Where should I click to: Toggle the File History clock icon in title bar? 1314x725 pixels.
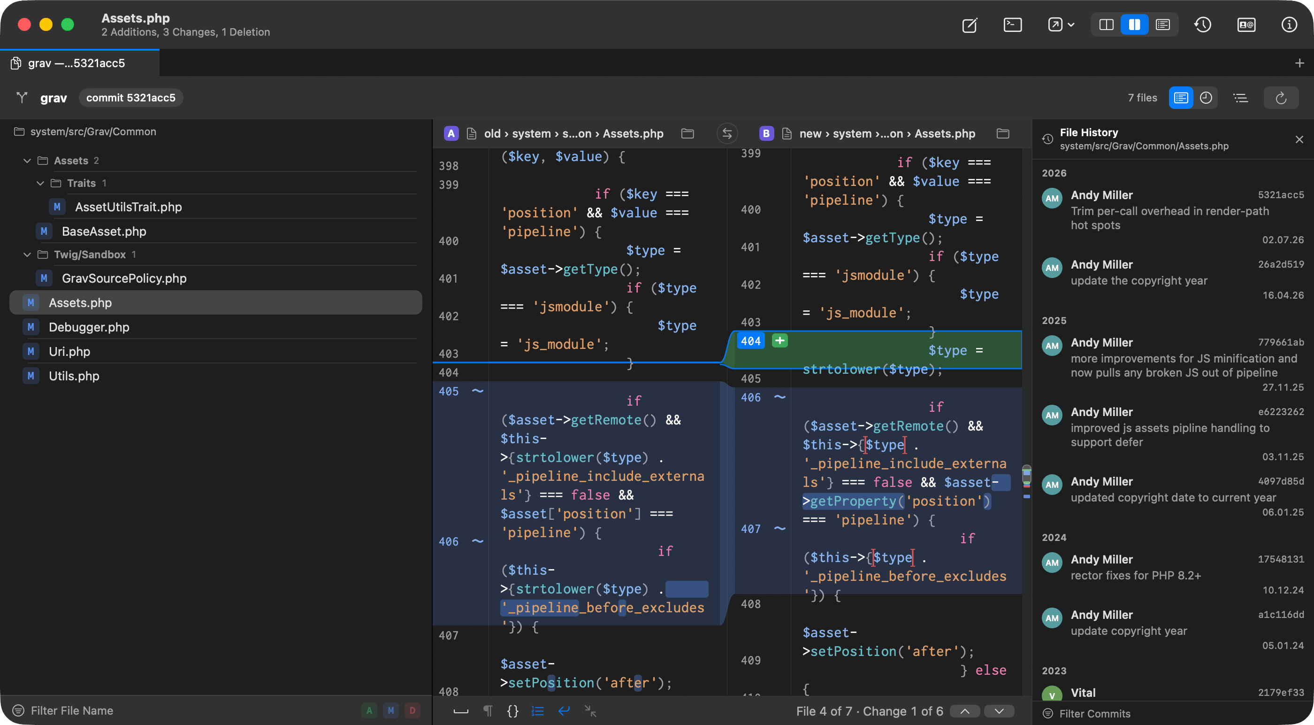[1203, 25]
